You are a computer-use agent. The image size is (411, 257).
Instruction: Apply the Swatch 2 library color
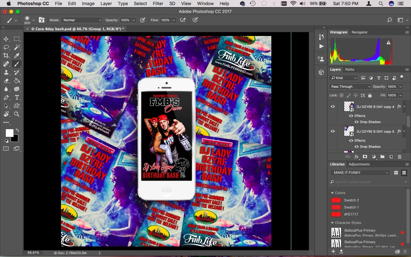click(336, 200)
